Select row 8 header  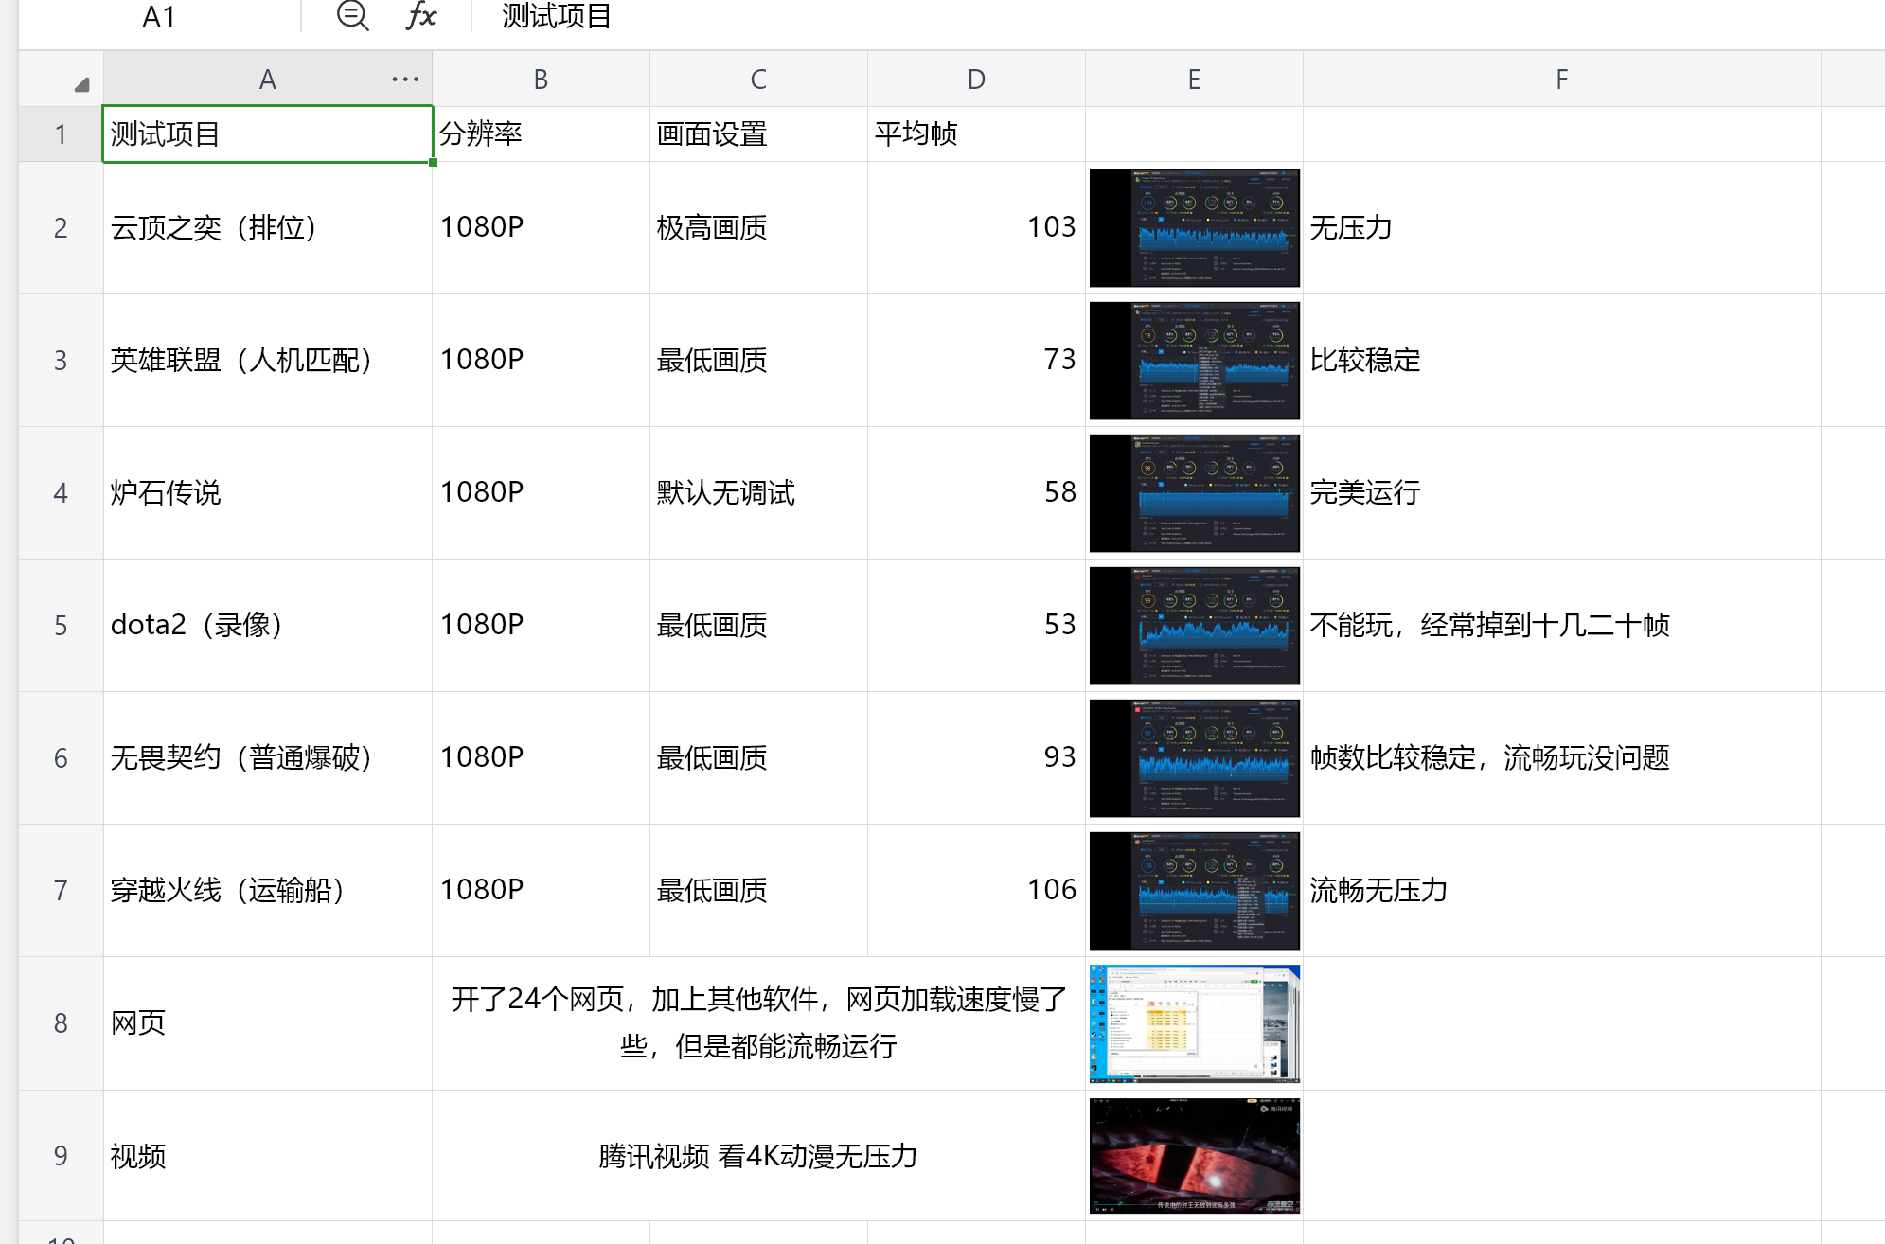pyautogui.click(x=61, y=1023)
